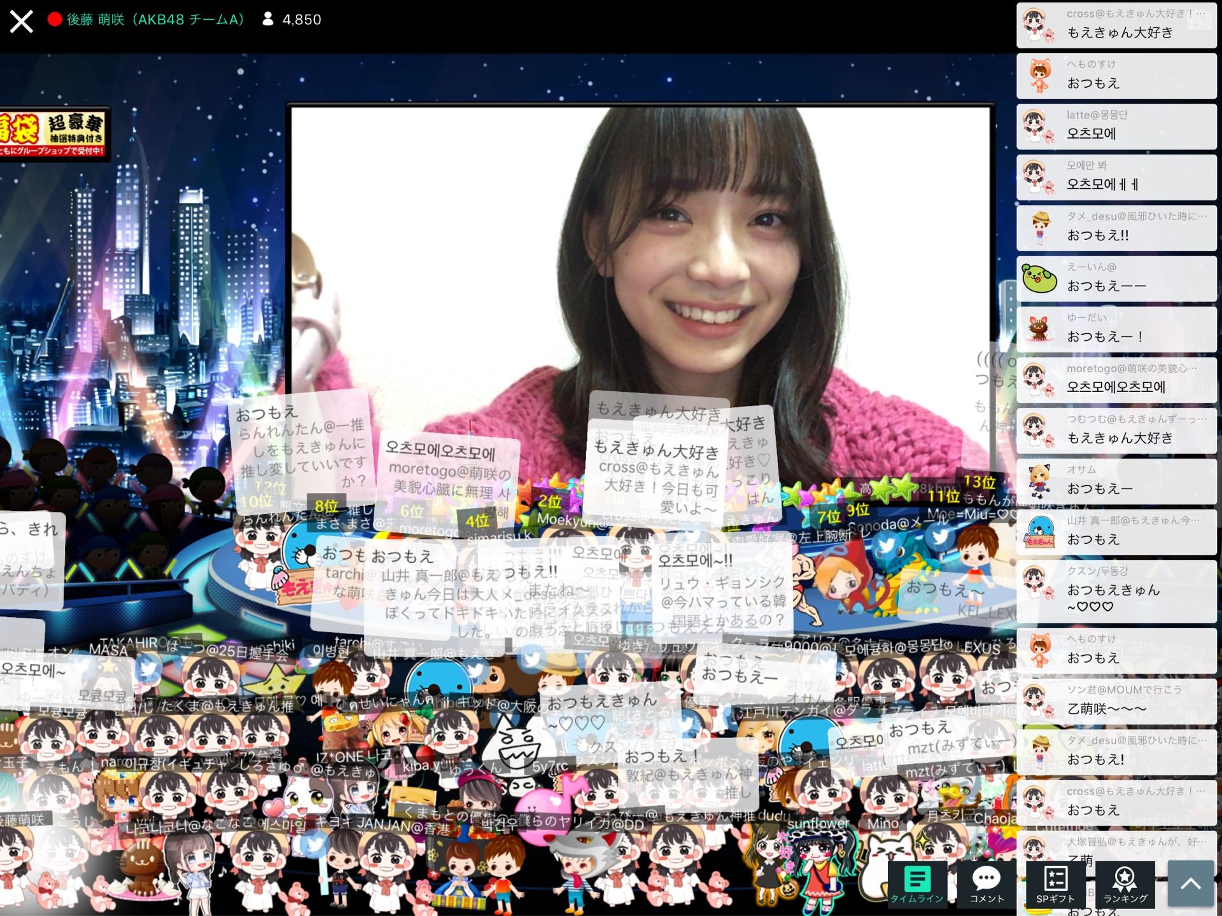Tap blue mascot avatar of 山井 真一郎
The image size is (1222, 916).
[x=1039, y=532]
